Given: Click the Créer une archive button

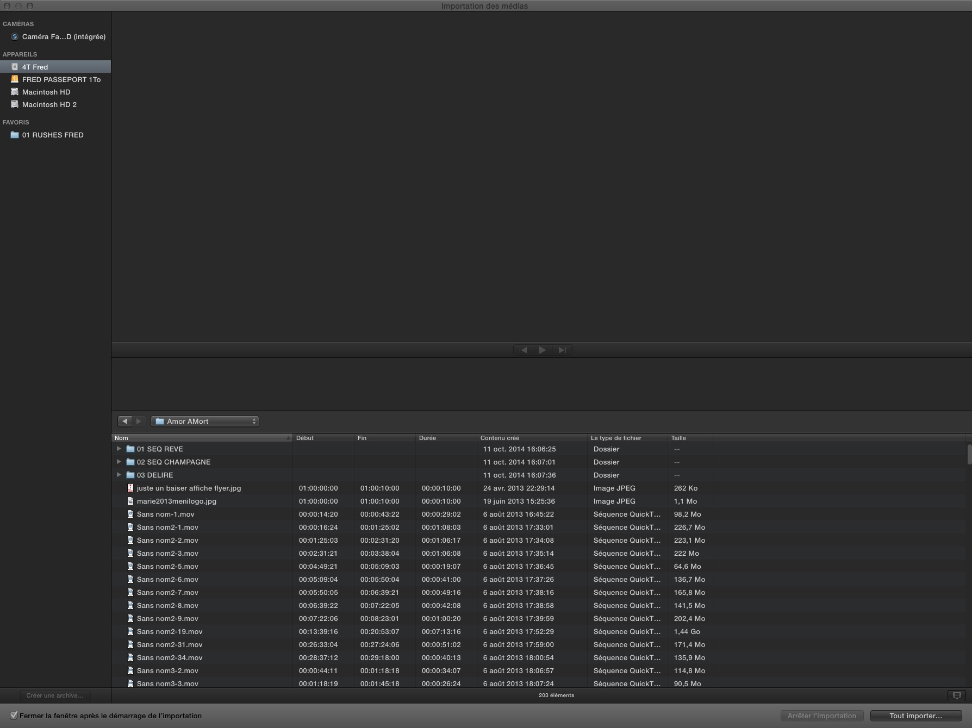Looking at the screenshot, I should pyautogui.click(x=55, y=695).
